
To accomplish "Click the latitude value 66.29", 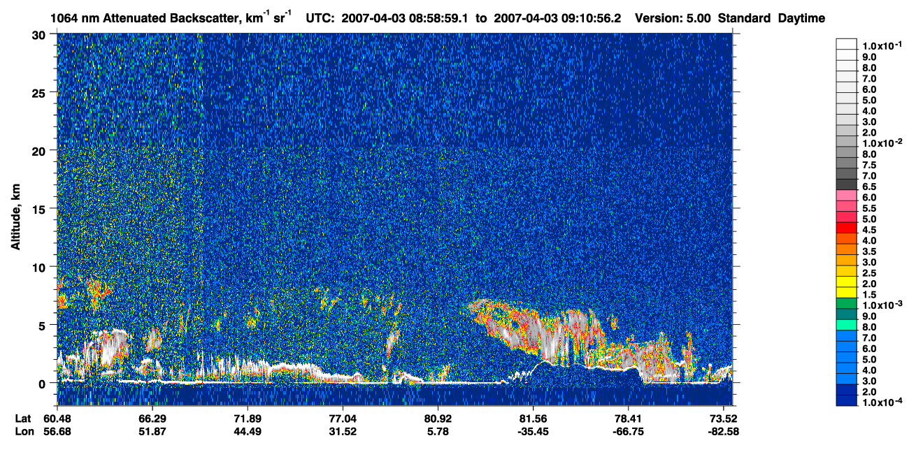I will 152,418.
